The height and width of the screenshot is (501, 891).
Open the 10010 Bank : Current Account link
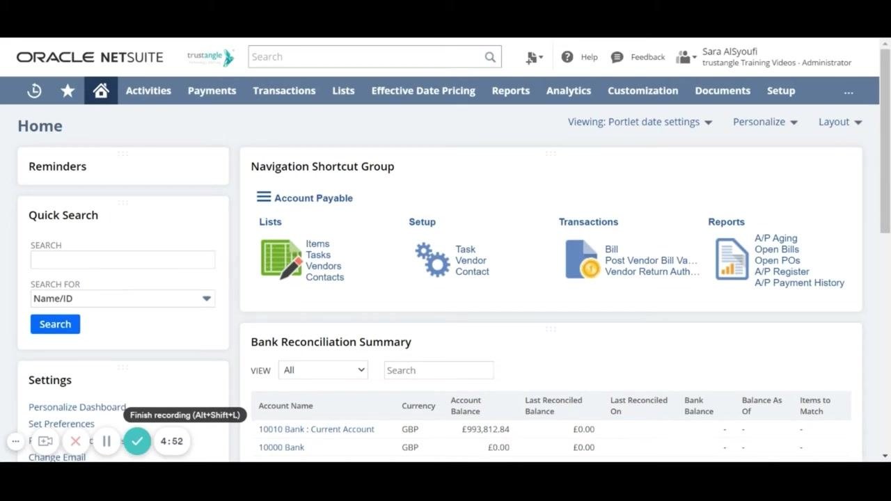point(317,429)
